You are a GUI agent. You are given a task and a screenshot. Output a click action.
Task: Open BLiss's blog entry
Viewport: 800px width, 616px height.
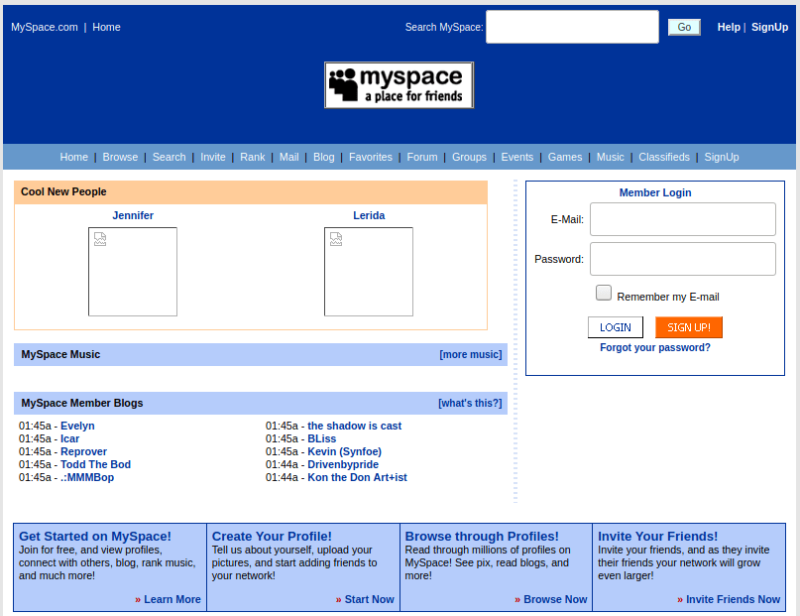point(322,438)
